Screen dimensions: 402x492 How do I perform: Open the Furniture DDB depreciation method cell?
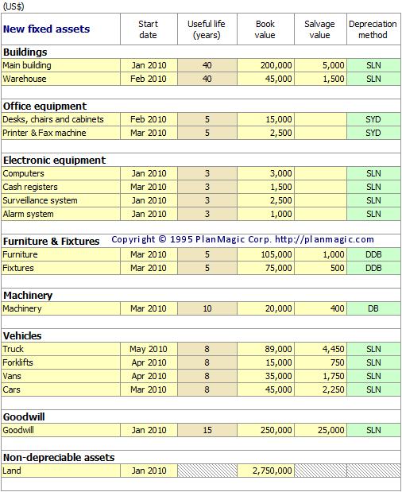373,254
